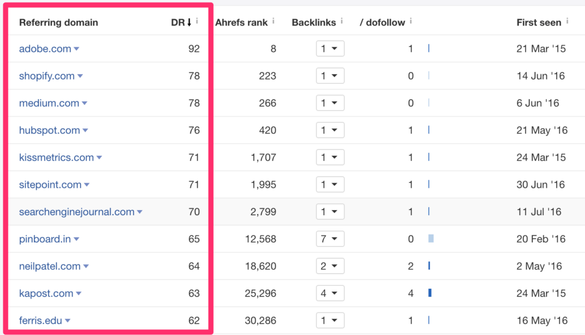Click the Ahrefs rank value 18,620
The width and height of the screenshot is (585, 335).
pos(261,267)
